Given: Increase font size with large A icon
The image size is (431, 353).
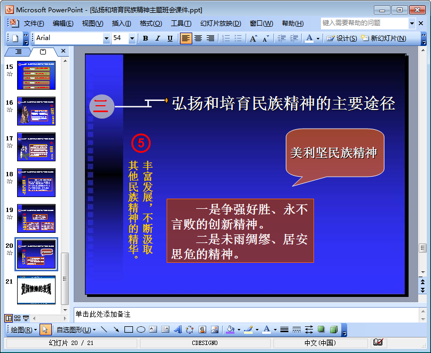Looking at the screenshot, I should (x=254, y=38).
